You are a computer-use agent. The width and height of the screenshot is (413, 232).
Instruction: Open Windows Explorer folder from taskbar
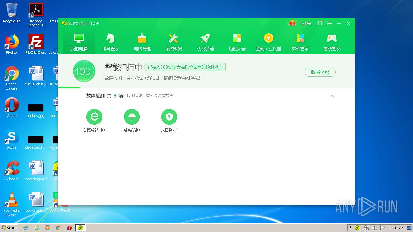(x=36, y=228)
